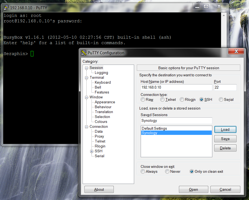Viewport: 249px width, 200px height.
Task: Open the Telnet category in tree
Action: click(x=100, y=141)
